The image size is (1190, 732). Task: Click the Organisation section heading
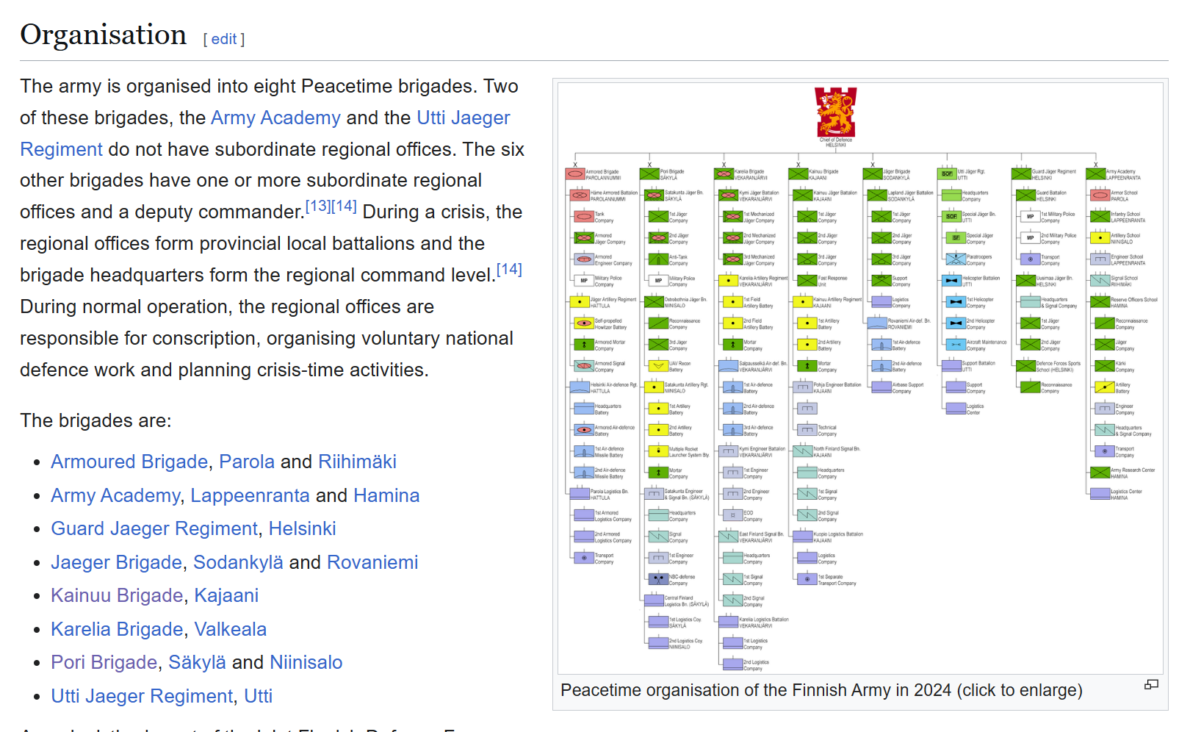pos(104,35)
